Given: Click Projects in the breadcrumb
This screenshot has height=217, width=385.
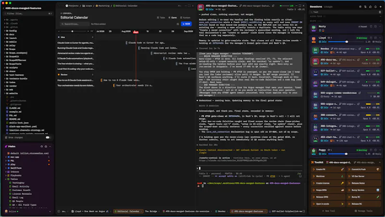Looking at the screenshot, I should pyautogui.click(x=72, y=6).
